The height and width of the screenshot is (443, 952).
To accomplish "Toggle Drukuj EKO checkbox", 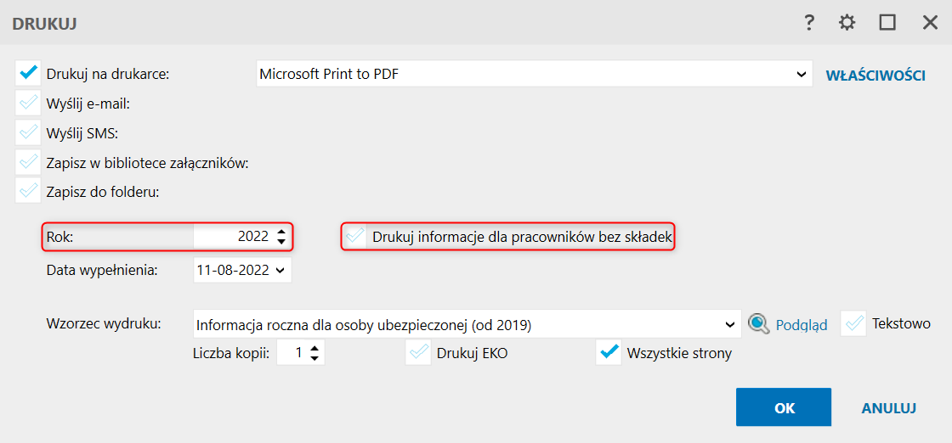I will click(417, 353).
